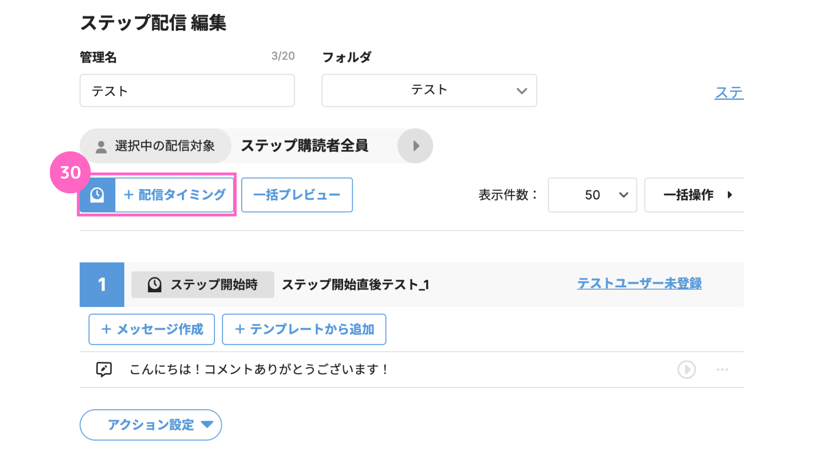The width and height of the screenshot is (814, 458).
Task: Play preview of the こんにちは message
Action: 686,369
